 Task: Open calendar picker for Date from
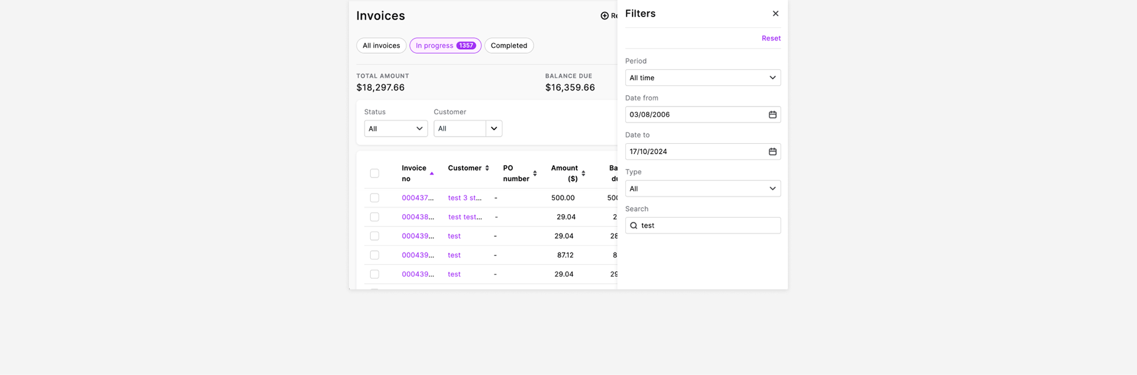point(772,115)
